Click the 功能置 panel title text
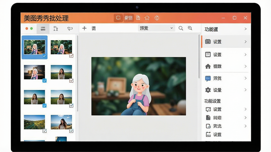Image resolution: width=271 pixels, height=152 pixels. tap(211, 29)
